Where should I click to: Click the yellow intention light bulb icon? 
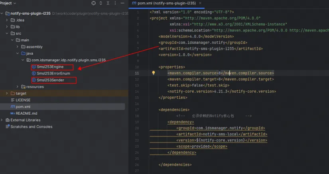point(153,73)
